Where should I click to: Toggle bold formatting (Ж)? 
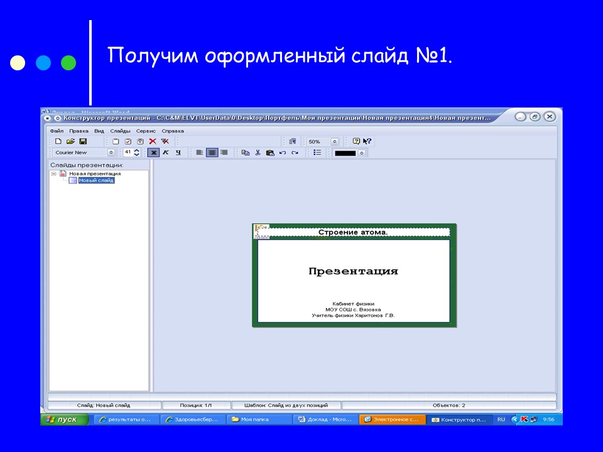click(x=155, y=153)
